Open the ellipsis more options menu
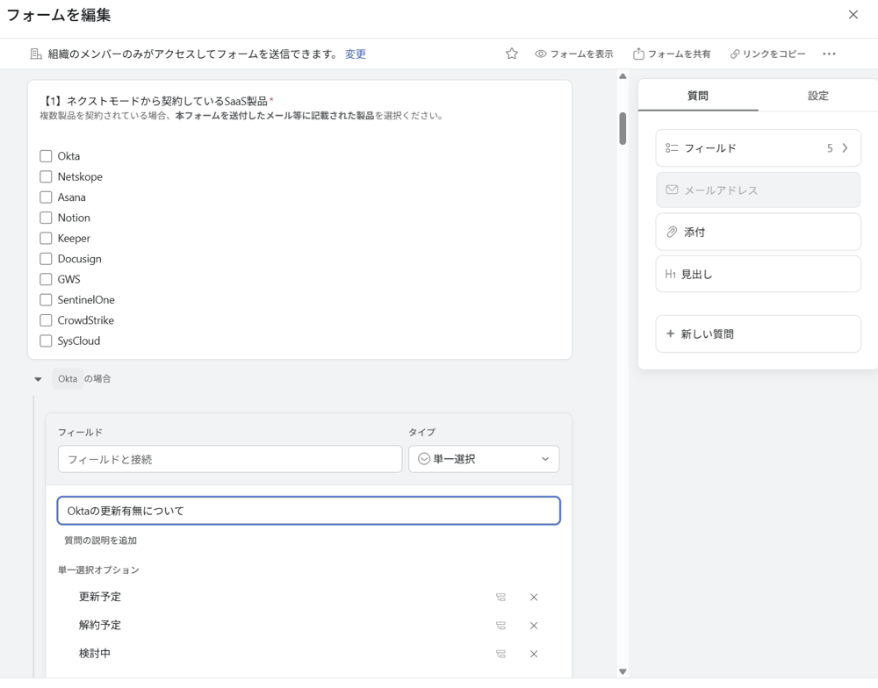Screen dimensions: 878x688 [829, 54]
